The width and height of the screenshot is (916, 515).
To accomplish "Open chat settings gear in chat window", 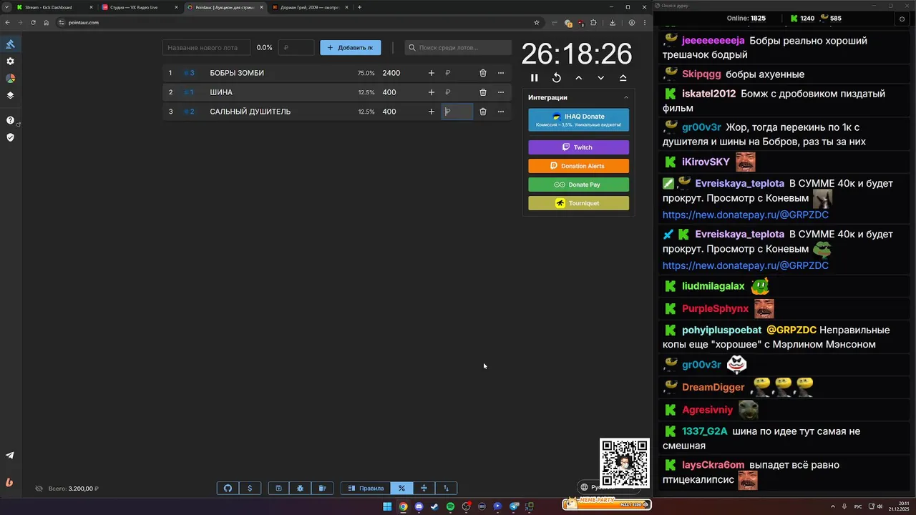I will (x=902, y=19).
